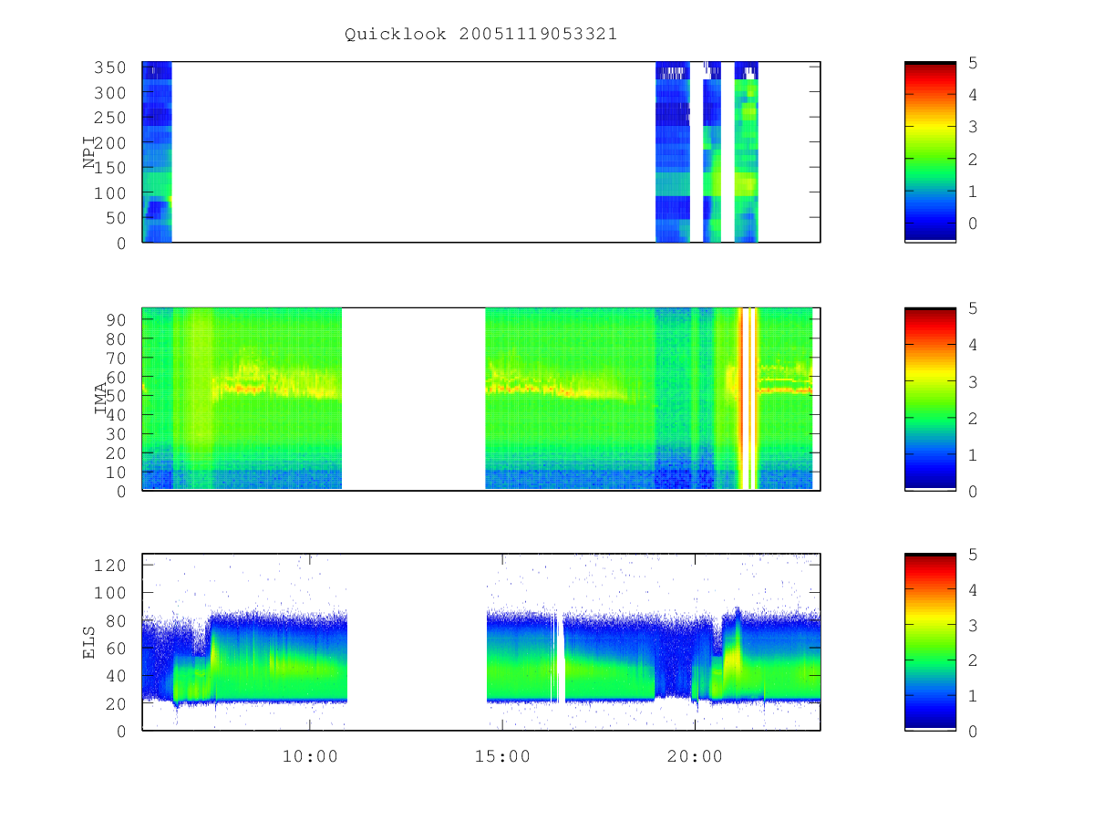Click the NPI data block at plot start

pos(157,151)
